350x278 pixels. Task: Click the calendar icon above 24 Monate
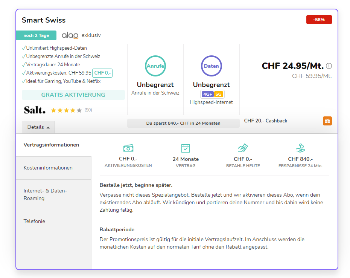click(x=186, y=148)
